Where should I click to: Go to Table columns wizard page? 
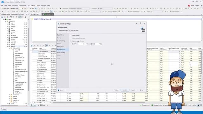click(x=61, y=47)
